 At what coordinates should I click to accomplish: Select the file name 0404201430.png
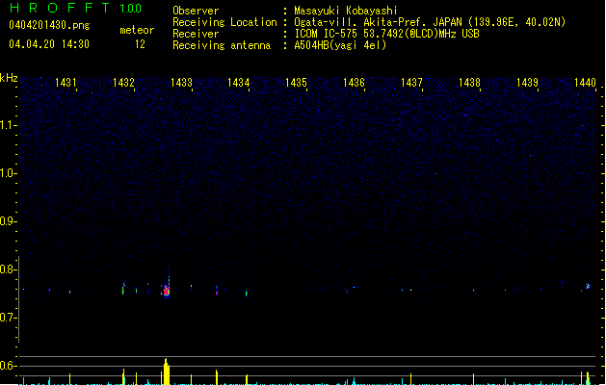pyautogui.click(x=49, y=25)
